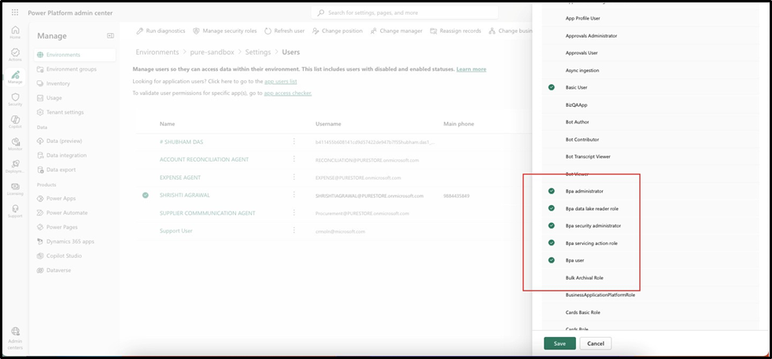Open more options for EXPENSE AGENT

pyautogui.click(x=294, y=177)
